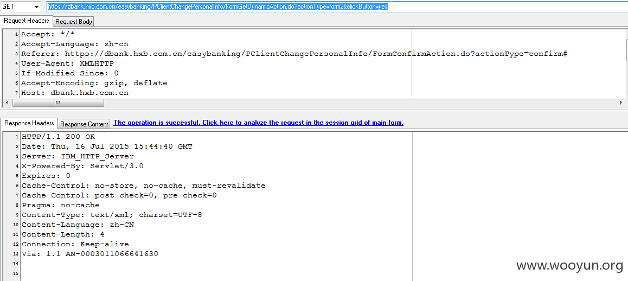Select the 'Content-Language: zh-CN' line
This screenshot has width=628, height=281.
tap(78, 225)
